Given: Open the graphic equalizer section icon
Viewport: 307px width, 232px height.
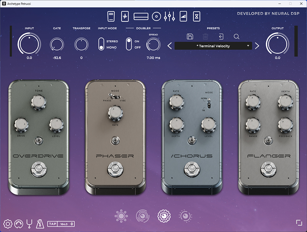Looking at the screenshot, I should coord(170,16).
